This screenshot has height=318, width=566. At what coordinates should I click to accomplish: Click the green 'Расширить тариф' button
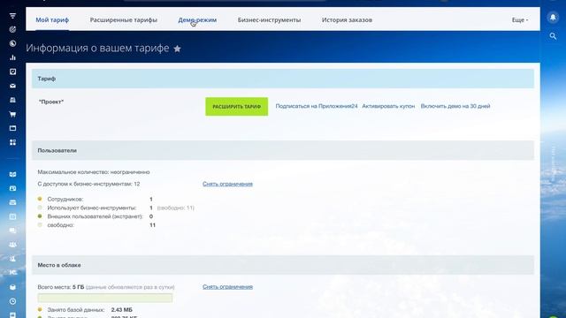pyautogui.click(x=237, y=107)
